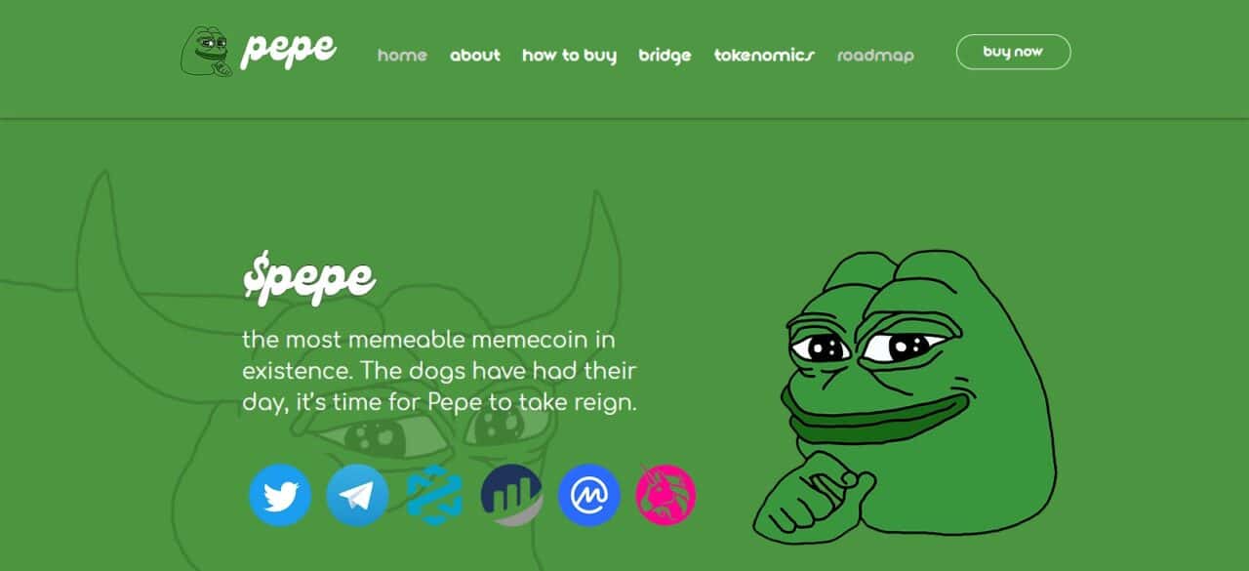Click the $pepe hero heading
Image resolution: width=1249 pixels, height=571 pixels.
click(x=308, y=279)
